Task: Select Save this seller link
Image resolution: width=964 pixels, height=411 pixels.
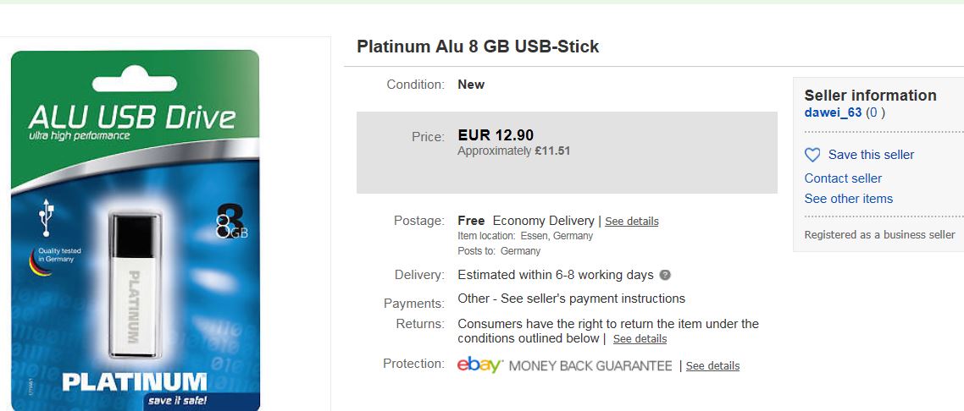Action: click(871, 155)
